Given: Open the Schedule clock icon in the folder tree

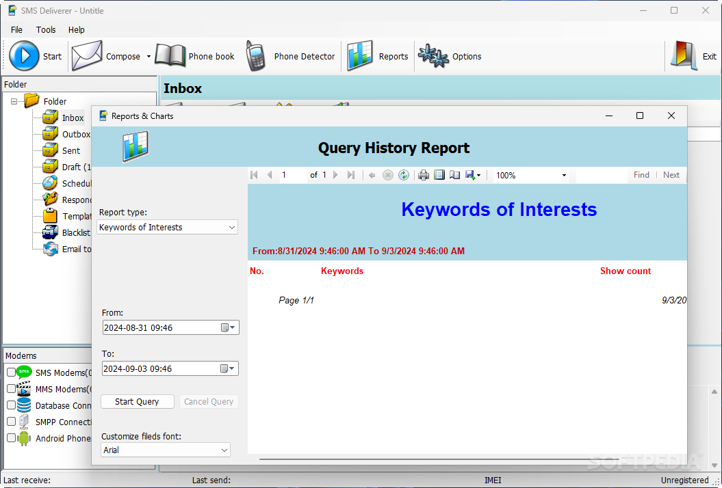Looking at the screenshot, I should point(50,183).
